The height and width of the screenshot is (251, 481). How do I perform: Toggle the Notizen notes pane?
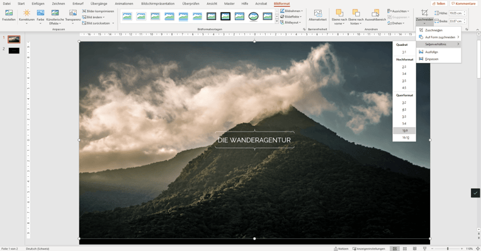(341, 248)
